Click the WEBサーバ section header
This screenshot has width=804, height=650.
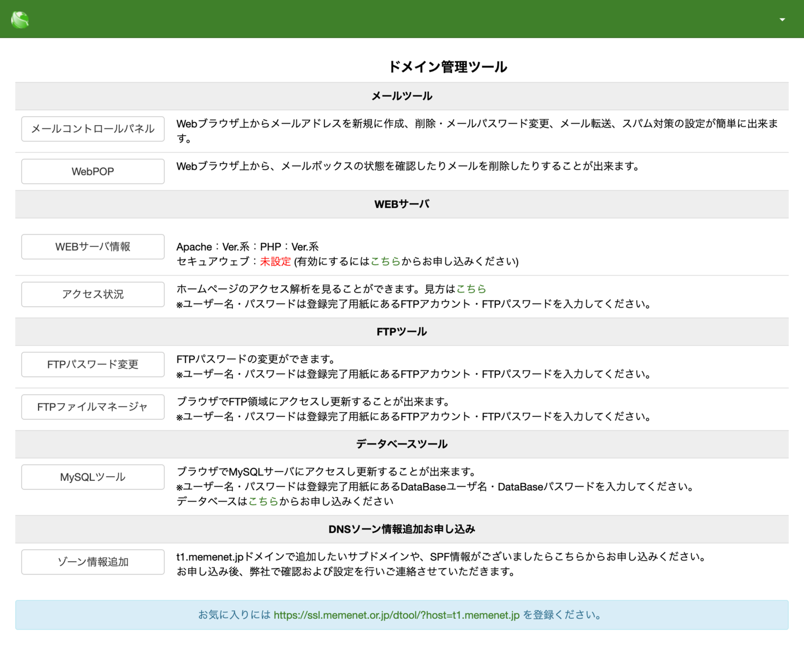click(401, 204)
